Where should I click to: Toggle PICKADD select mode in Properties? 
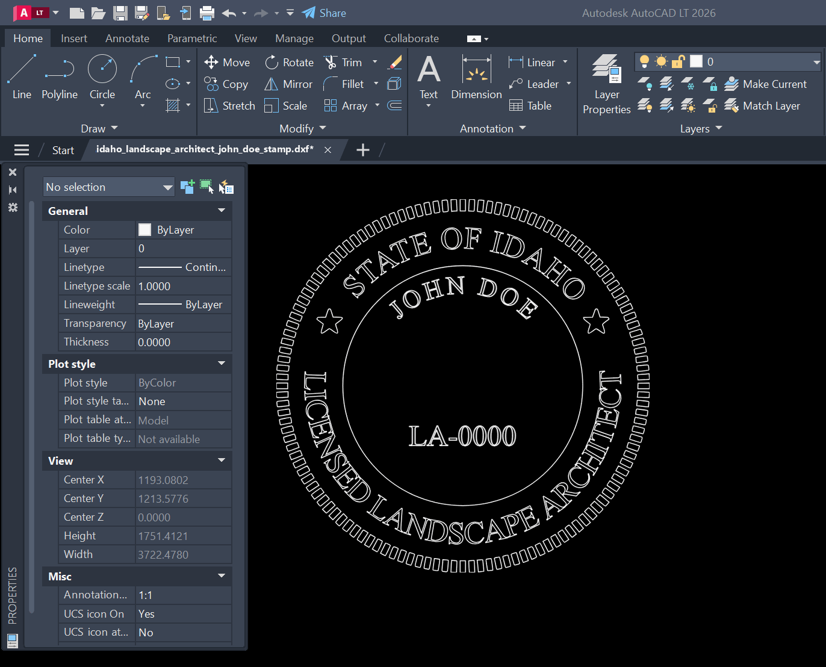click(x=187, y=187)
